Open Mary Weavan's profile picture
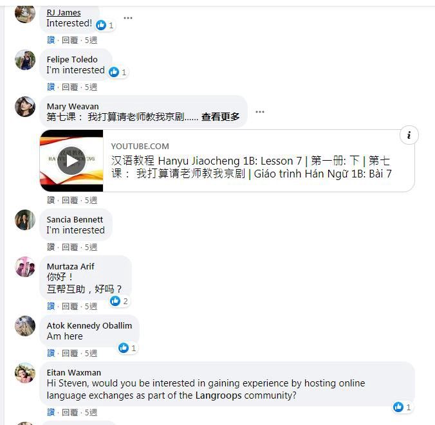 pyautogui.click(x=25, y=107)
